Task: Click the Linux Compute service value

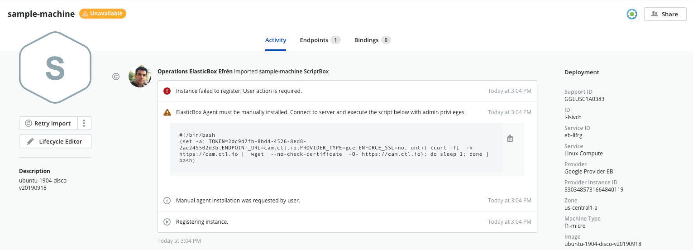Action: pos(583,153)
